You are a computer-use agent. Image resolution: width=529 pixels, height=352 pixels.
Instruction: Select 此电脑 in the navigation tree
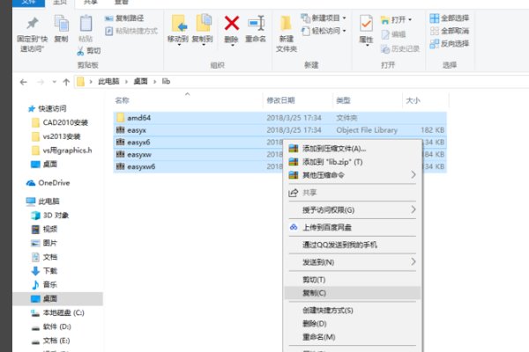tap(48, 202)
